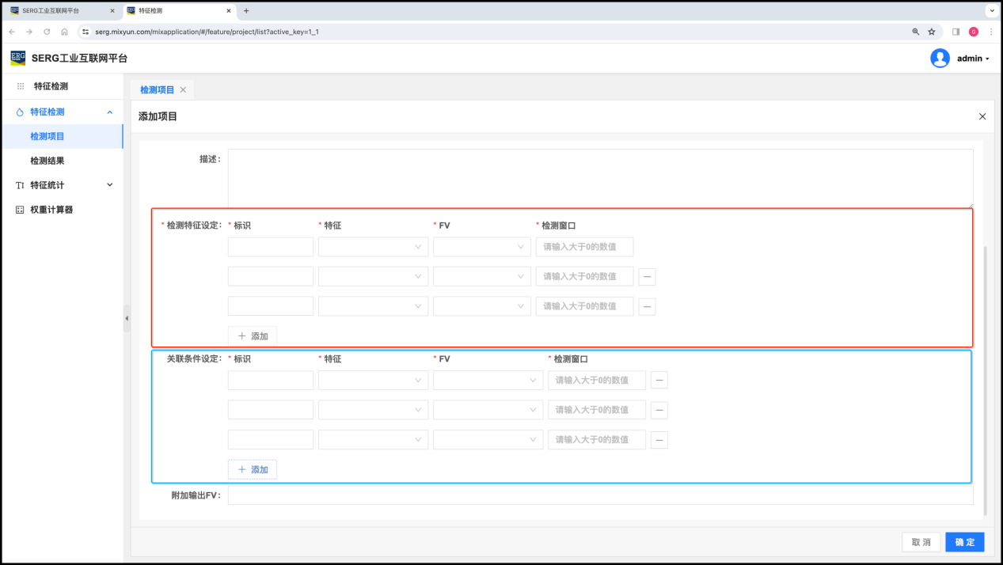
Task: Open first 特征 dropdown in 检测特征设定
Action: pyautogui.click(x=373, y=247)
